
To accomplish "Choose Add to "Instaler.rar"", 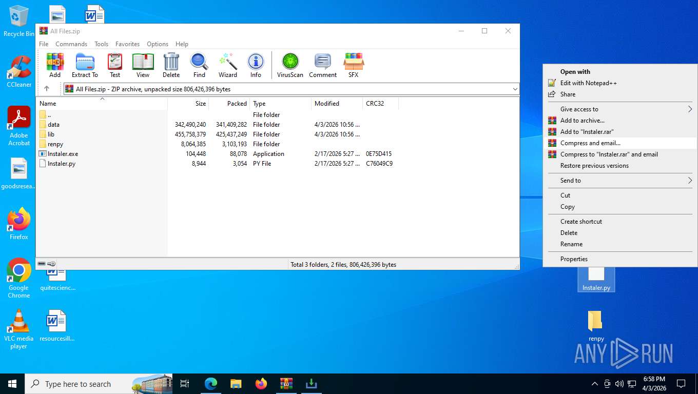I will pos(620,132).
